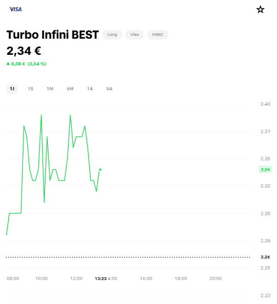The image size is (277, 304).
Task: Click the VISA logo
Action: pos(16,9)
